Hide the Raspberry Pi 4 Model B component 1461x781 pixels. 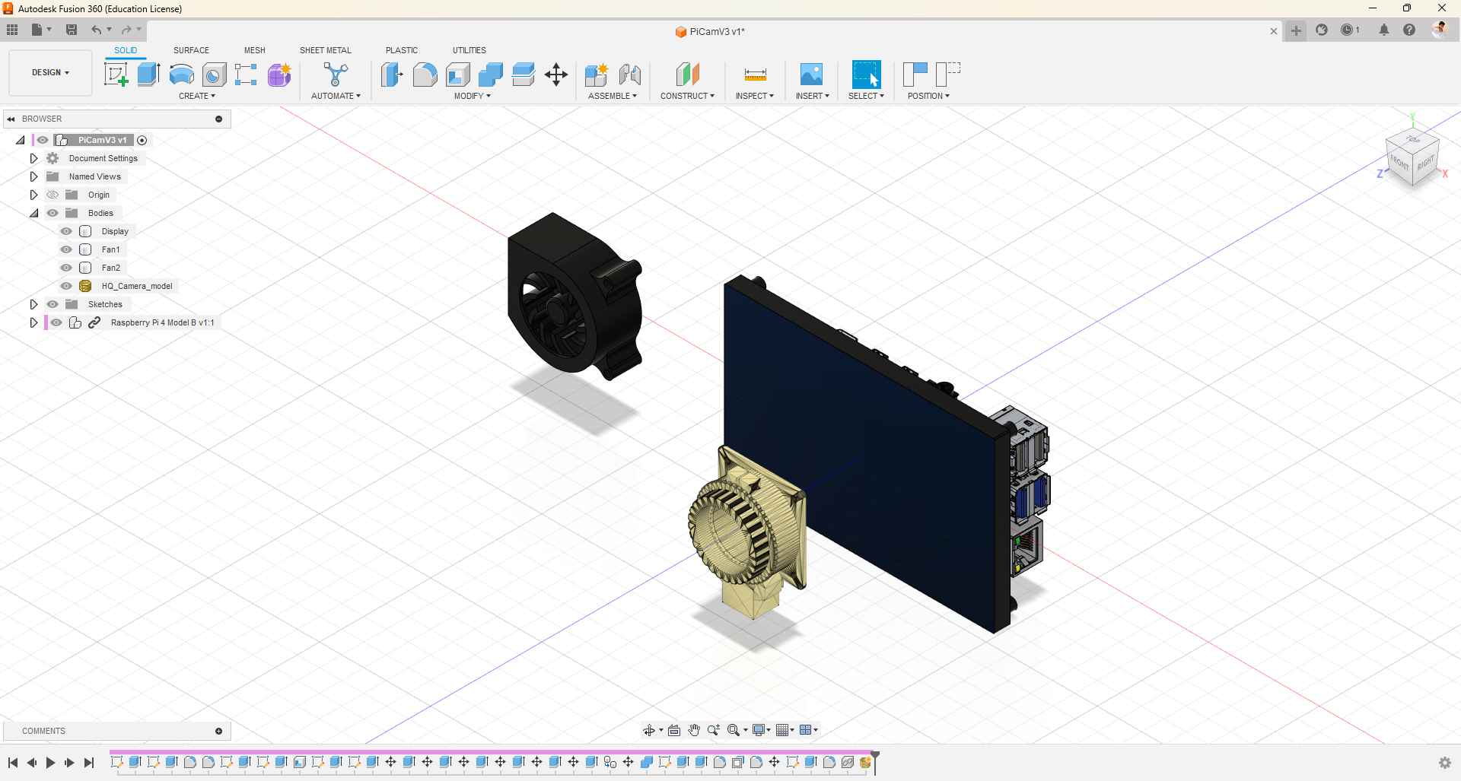(56, 322)
